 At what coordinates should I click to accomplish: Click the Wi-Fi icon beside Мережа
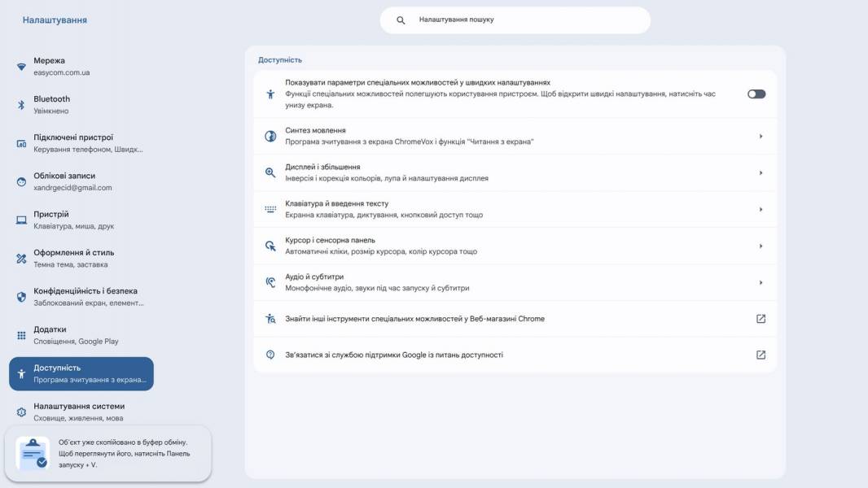21,67
